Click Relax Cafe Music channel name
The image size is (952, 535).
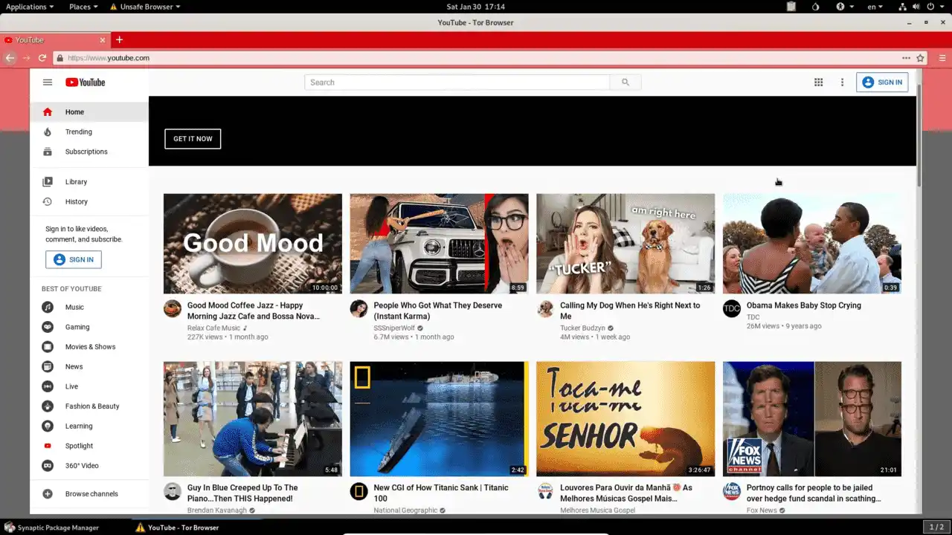(x=213, y=328)
